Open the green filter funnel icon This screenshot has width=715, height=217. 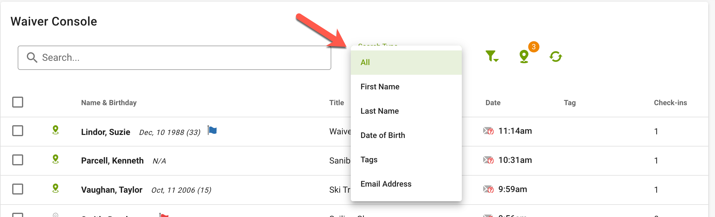(x=492, y=56)
